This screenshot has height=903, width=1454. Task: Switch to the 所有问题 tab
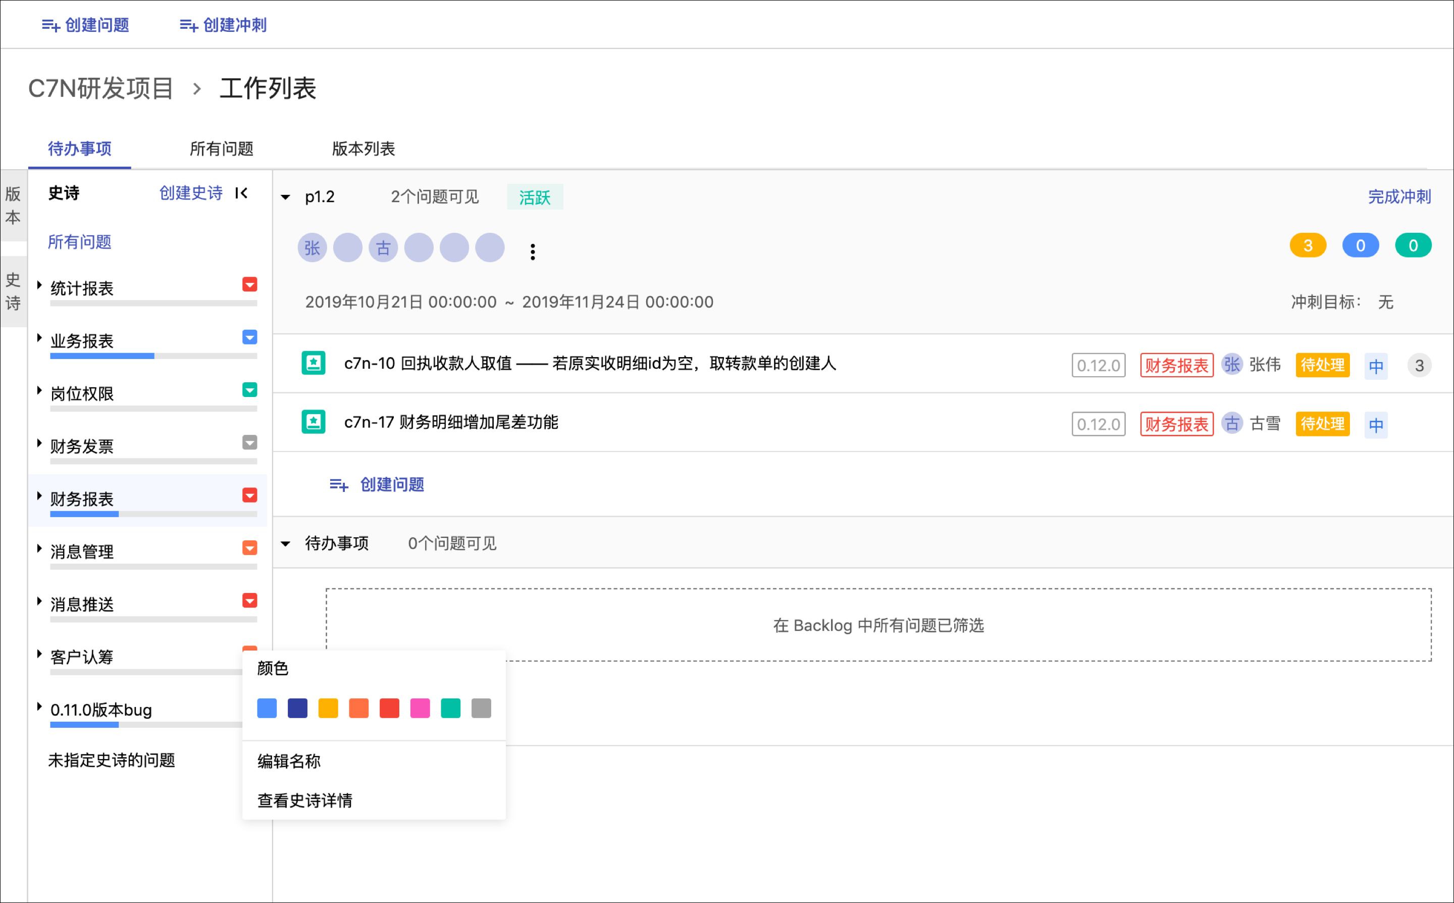(222, 148)
